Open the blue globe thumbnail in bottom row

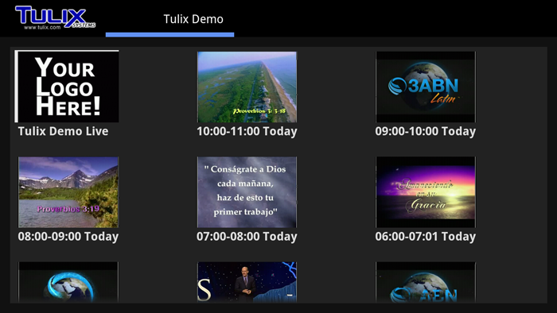(68, 282)
